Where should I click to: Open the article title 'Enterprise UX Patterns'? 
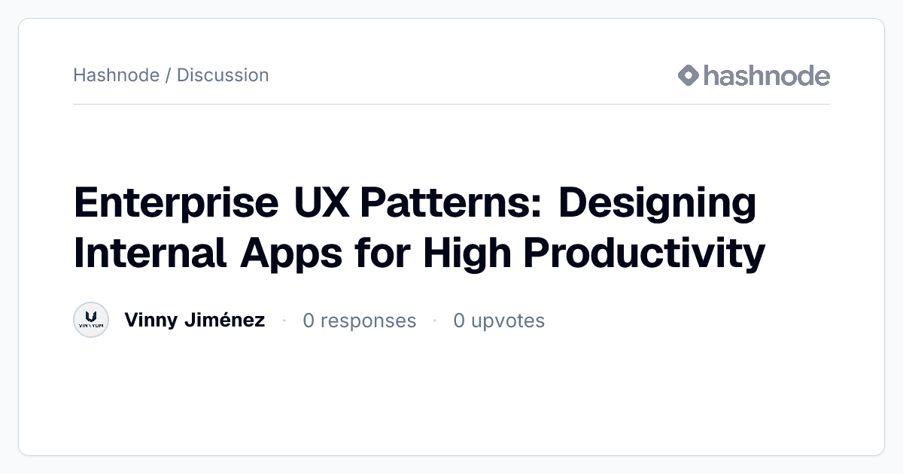(x=419, y=228)
